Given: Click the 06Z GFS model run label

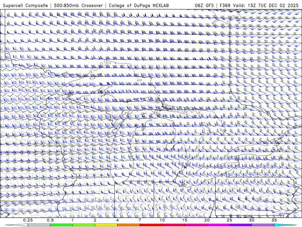Looking at the screenshot, I should pos(204,5).
